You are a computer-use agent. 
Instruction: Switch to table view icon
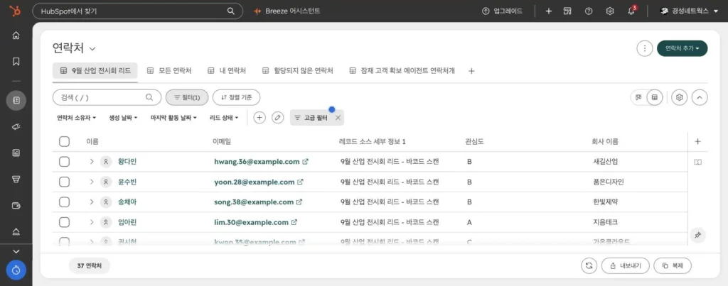(654, 97)
